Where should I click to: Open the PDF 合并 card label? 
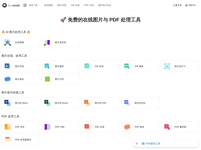tap(20, 127)
